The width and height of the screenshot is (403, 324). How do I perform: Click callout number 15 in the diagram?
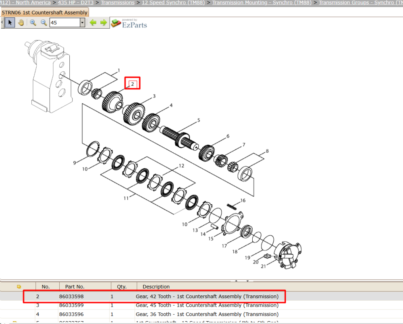pos(211,239)
